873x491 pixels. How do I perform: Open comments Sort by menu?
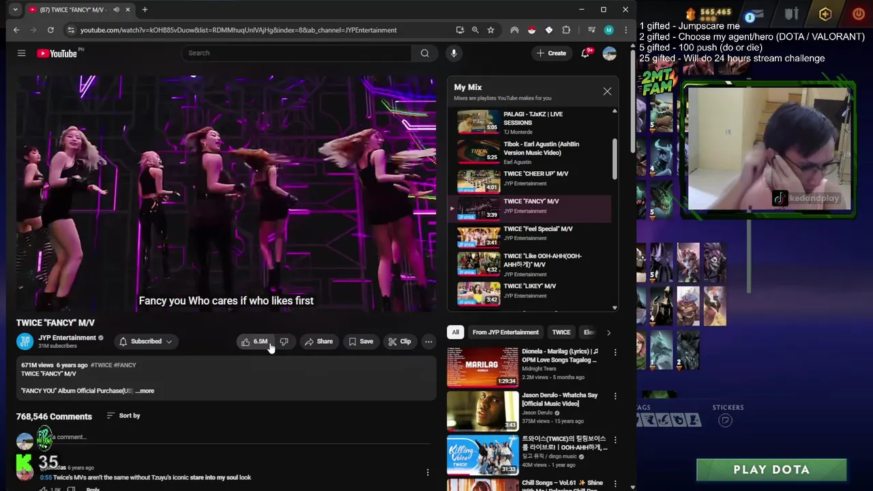pyautogui.click(x=123, y=416)
